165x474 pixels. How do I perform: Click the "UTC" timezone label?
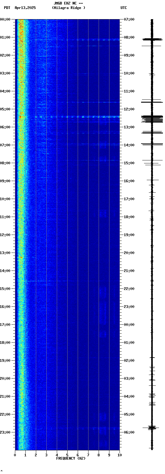pyautogui.click(x=124, y=8)
